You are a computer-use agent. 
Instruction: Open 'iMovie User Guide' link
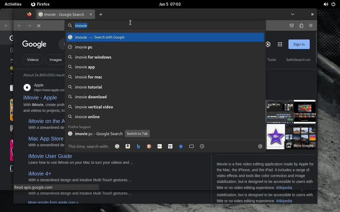click(50, 156)
